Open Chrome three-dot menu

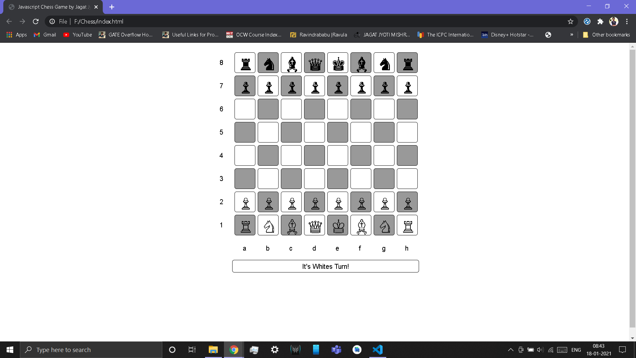coord(627,22)
